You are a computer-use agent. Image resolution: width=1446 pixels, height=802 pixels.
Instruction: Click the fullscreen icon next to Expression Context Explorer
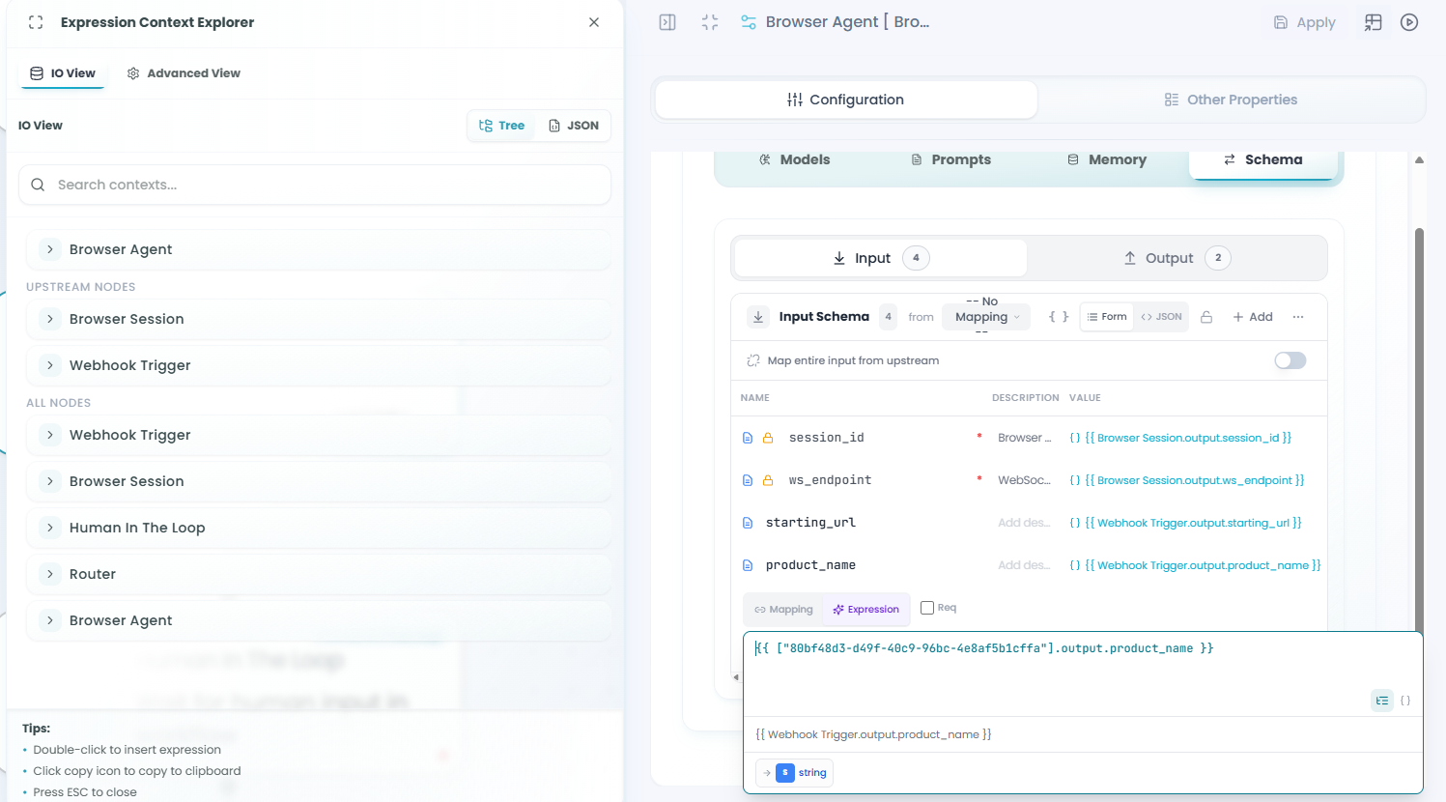click(x=36, y=22)
